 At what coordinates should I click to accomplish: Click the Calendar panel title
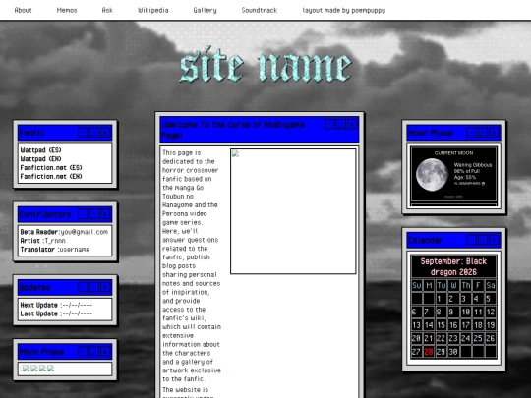coord(426,240)
